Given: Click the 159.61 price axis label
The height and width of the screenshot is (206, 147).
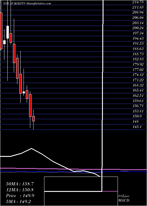Looking at the screenshot, I should coord(138,101).
